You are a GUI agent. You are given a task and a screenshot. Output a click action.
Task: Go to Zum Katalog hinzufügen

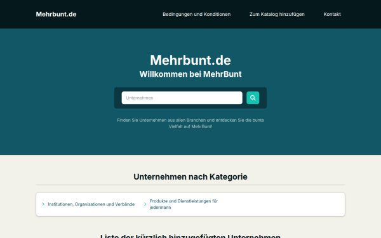(x=277, y=15)
